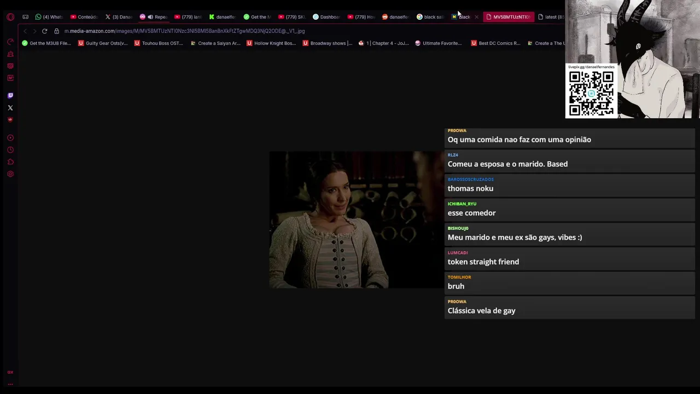Click chat message 'bruh'
Image resolution: width=700 pixels, height=394 pixels.
click(456, 286)
